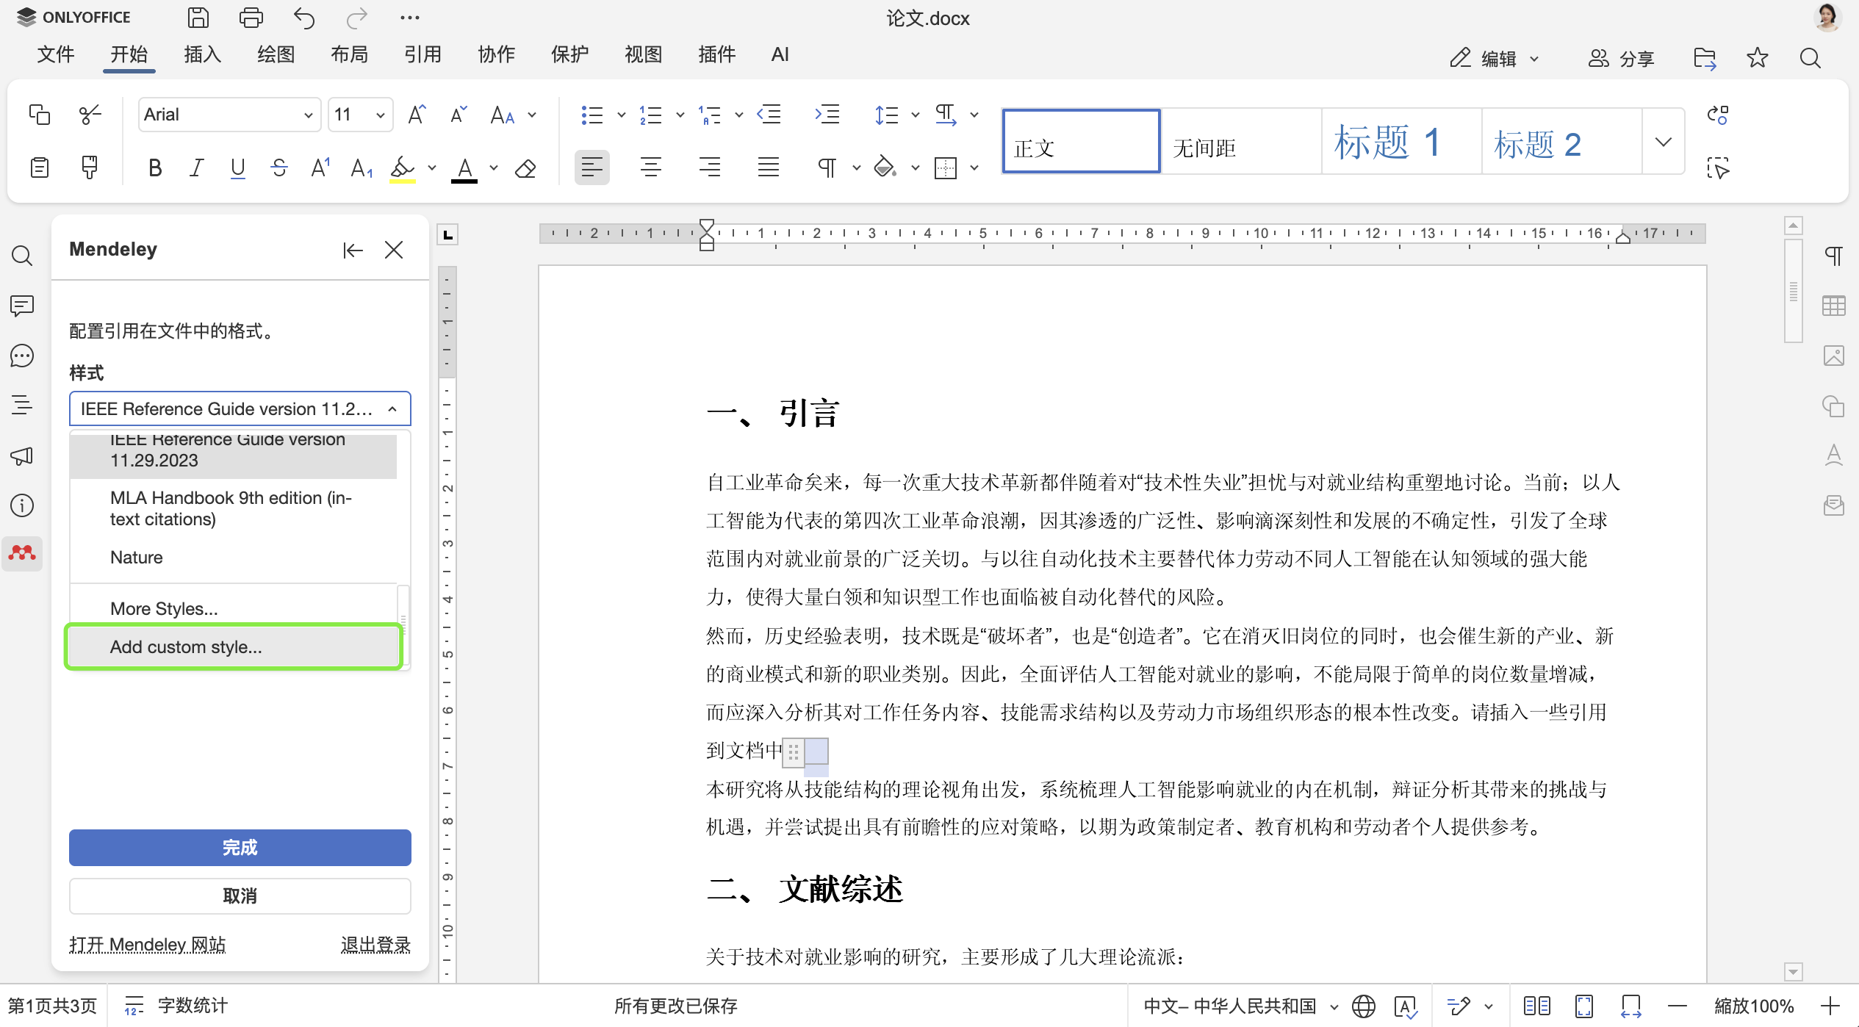The height and width of the screenshot is (1027, 1859).
Task: Open the Search icon in left sidebar
Action: click(x=22, y=256)
